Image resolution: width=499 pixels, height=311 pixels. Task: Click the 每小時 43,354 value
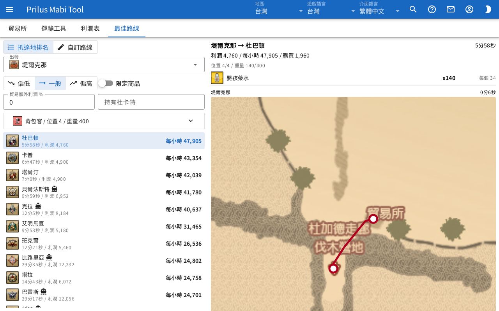pos(184,158)
